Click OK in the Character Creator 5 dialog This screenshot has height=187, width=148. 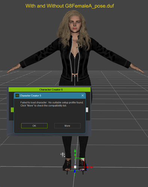click(x=34, y=126)
